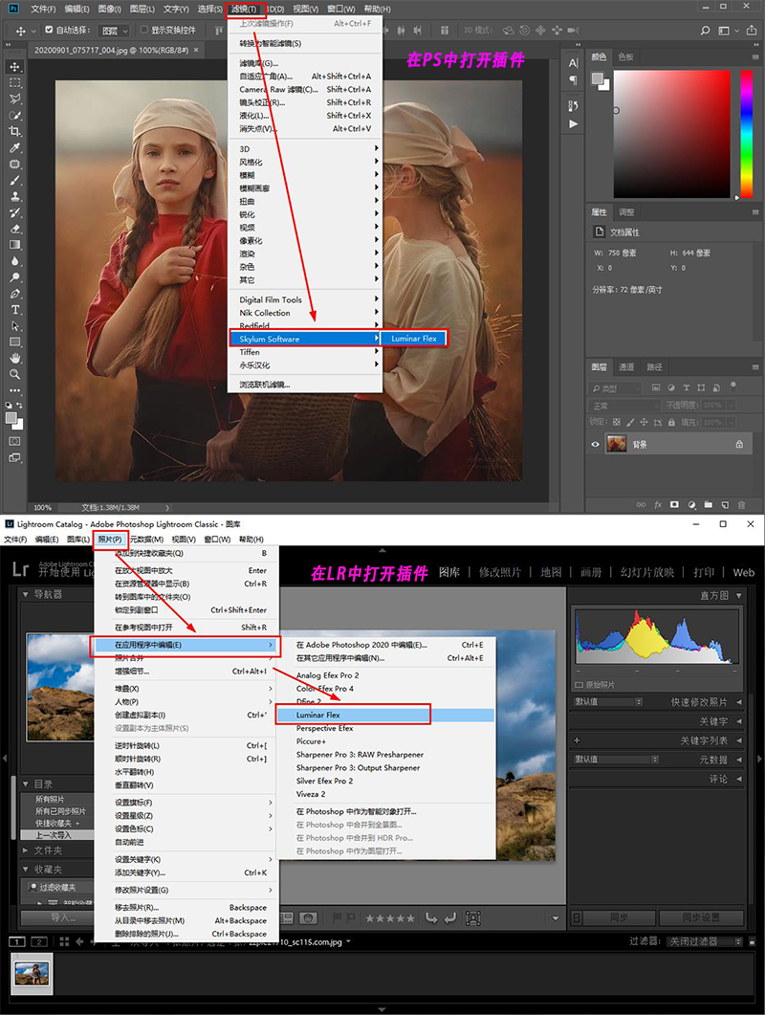This screenshot has height=1015, width=765.
Task: Select the Zoom tool in toolbox
Action: point(15,374)
